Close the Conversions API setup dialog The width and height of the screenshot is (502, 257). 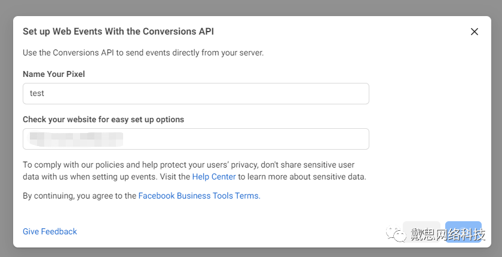pos(475,32)
